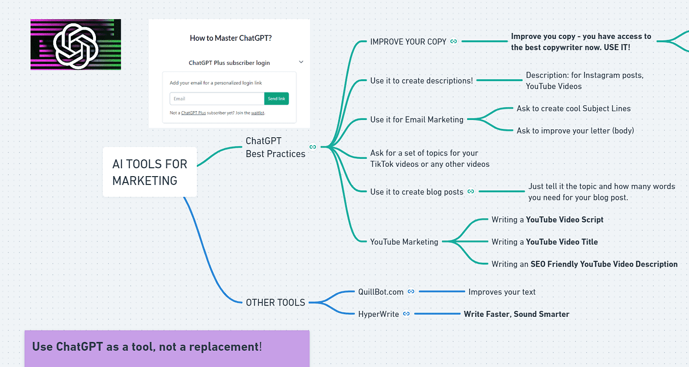Click 'ChatGPT Plus subscriber login' label
The width and height of the screenshot is (689, 367).
(x=229, y=62)
